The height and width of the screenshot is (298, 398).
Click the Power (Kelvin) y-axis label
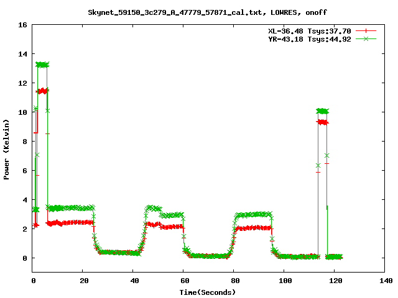(x=6, y=150)
